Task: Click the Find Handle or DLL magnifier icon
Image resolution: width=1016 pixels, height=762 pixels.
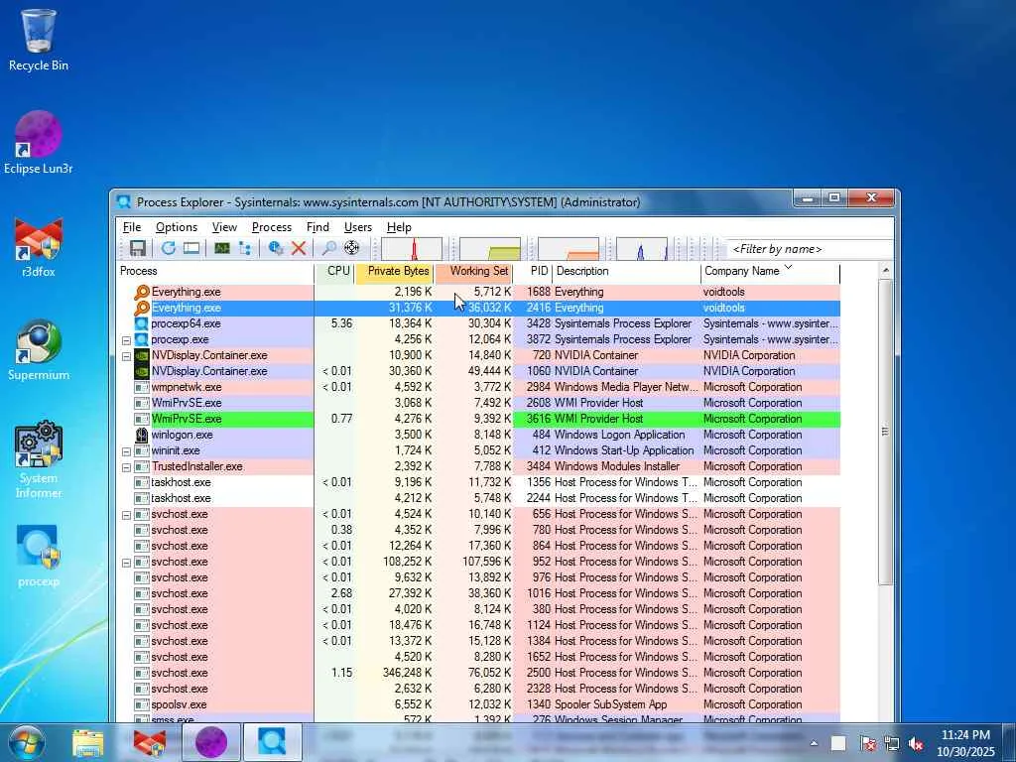Action: tap(329, 248)
